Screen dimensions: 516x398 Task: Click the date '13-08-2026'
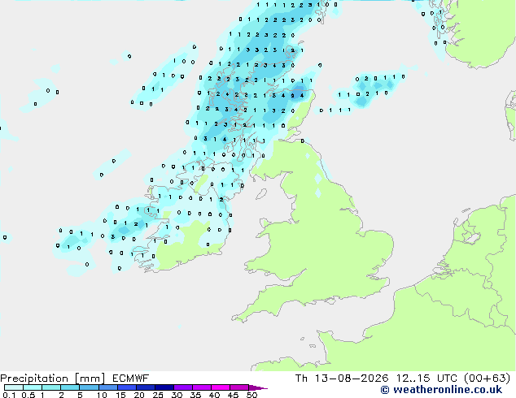352,379
